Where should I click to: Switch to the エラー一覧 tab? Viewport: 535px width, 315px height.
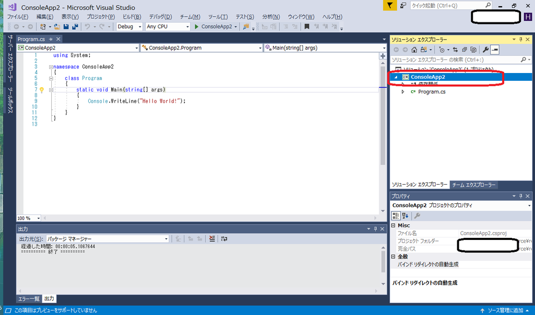(x=29, y=299)
